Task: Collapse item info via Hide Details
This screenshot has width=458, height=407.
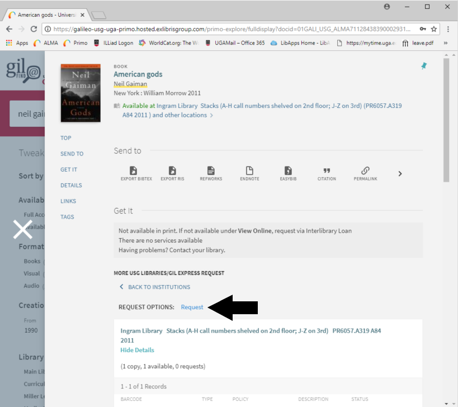Action: coord(137,350)
